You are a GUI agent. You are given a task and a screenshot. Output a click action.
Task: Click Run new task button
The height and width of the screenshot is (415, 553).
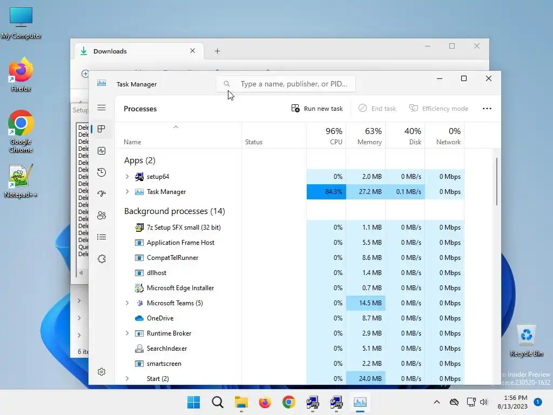tap(317, 109)
